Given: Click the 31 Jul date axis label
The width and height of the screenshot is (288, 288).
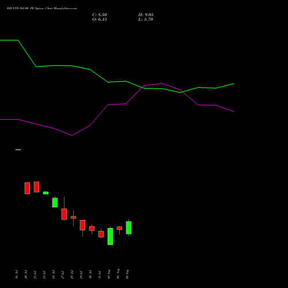Looking at the screenshot, I should [x=100, y=274].
